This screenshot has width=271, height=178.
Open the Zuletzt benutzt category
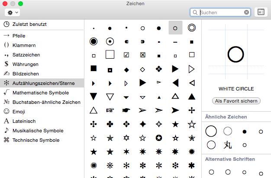coord(42,24)
